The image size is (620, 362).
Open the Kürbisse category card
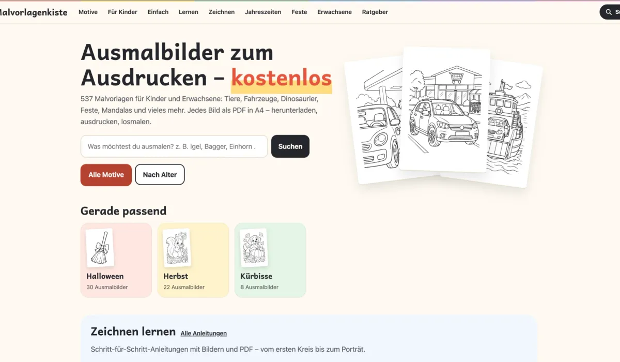point(270,260)
